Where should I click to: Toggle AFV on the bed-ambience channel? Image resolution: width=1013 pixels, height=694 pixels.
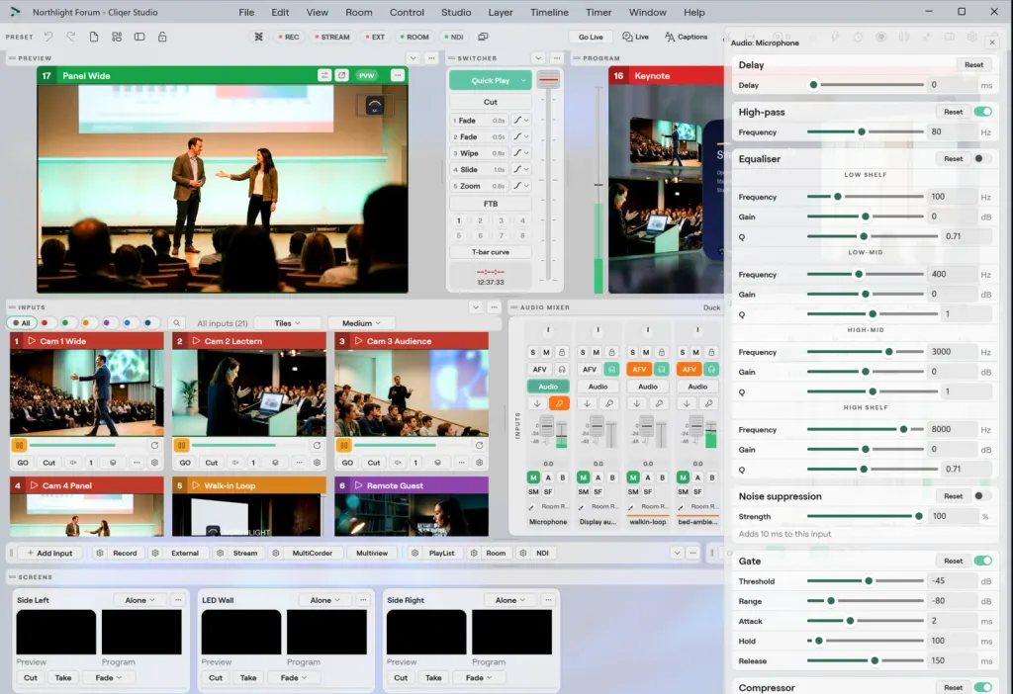(689, 370)
